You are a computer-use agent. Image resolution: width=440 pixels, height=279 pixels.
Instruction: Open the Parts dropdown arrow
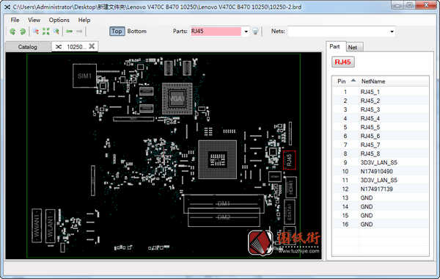[246, 32]
